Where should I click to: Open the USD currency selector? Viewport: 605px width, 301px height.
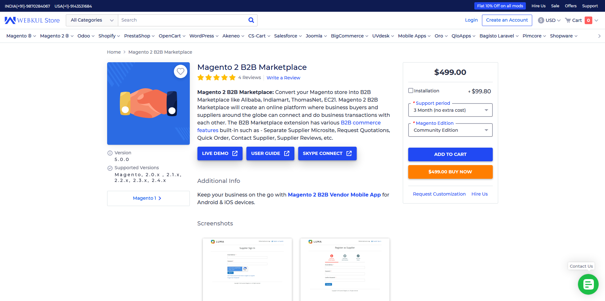(549, 20)
